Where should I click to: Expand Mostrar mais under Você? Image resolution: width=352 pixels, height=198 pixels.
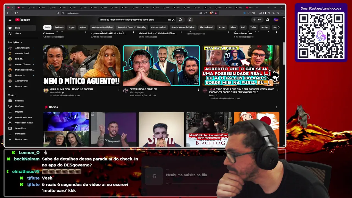click(21, 139)
